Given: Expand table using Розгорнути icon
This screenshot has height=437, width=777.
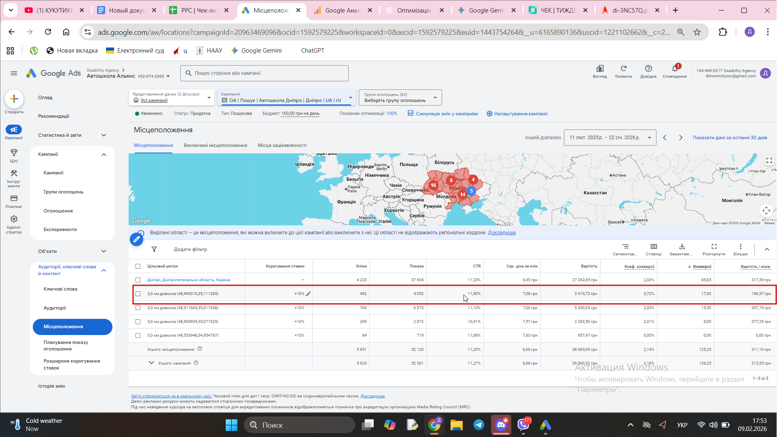Looking at the screenshot, I should [x=713, y=247].
